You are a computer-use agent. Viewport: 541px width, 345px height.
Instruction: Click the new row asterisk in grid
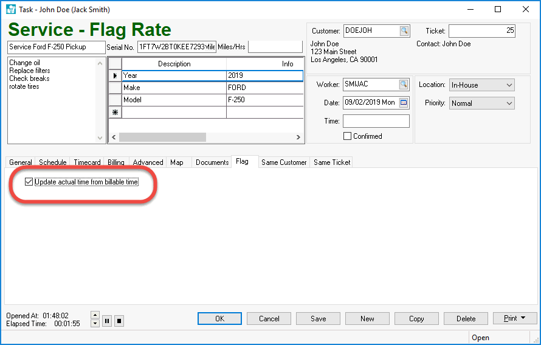pyautogui.click(x=115, y=113)
